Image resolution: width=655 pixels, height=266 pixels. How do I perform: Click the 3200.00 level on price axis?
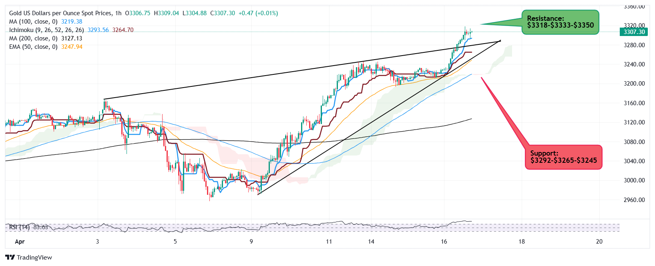[x=634, y=84]
